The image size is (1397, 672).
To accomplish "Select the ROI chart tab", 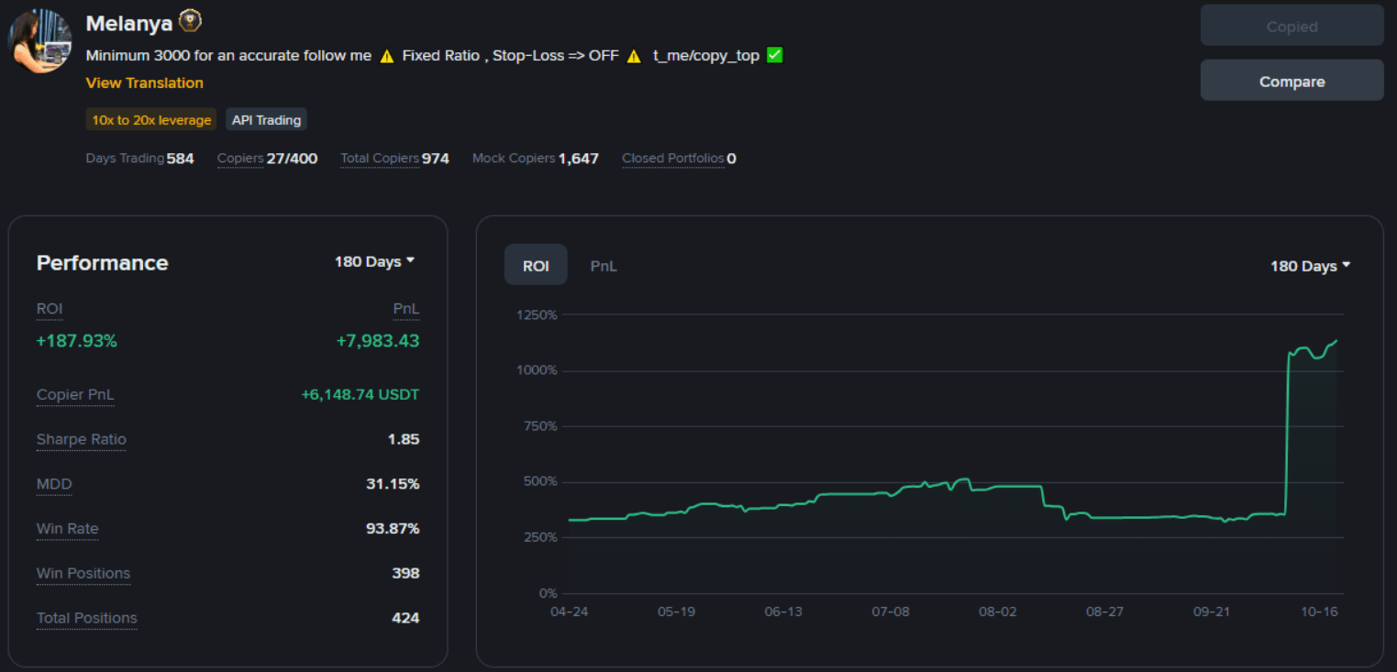I will tap(536, 266).
